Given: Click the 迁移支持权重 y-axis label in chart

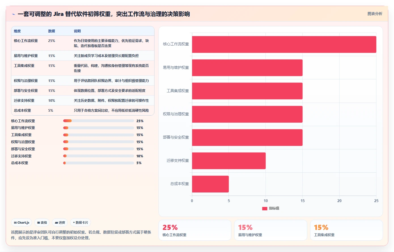Looking at the screenshot, I should pyautogui.click(x=178, y=161).
